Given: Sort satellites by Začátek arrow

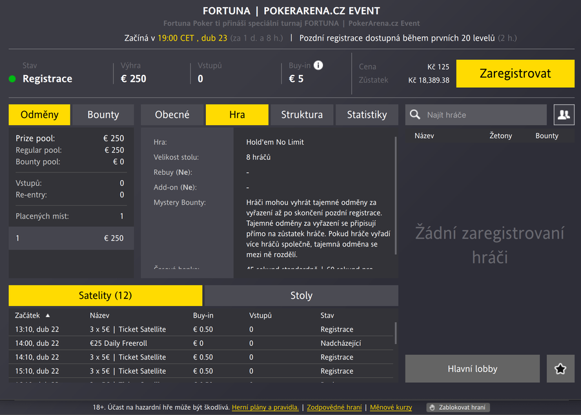Looking at the screenshot, I should pyautogui.click(x=47, y=316).
